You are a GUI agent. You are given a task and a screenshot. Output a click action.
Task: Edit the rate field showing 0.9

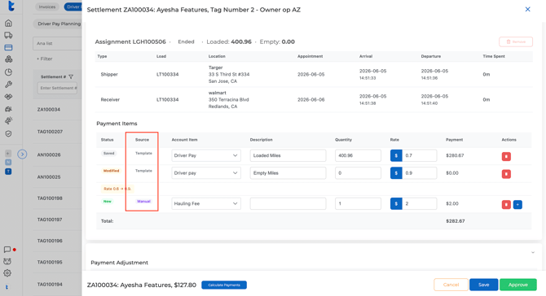(x=419, y=173)
